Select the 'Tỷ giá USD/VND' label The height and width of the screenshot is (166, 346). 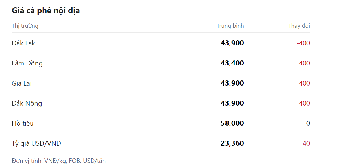pyautogui.click(x=36, y=143)
